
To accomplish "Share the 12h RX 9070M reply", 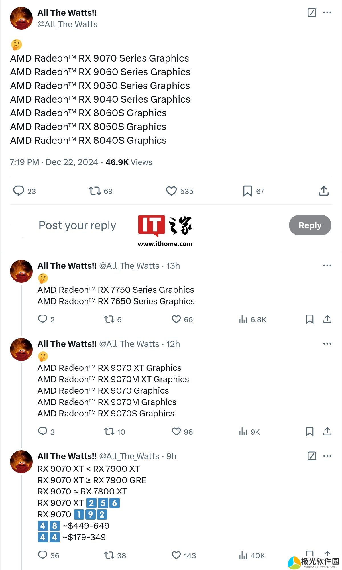I will (327, 431).
